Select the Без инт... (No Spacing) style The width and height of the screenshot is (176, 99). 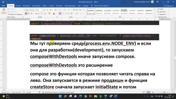click(99, 12)
